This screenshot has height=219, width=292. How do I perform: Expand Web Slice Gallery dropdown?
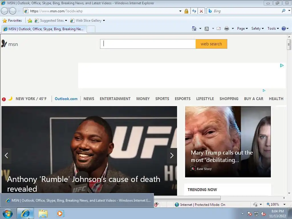point(104,21)
